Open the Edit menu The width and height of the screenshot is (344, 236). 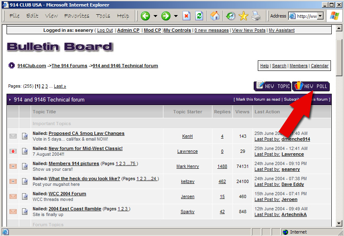[x=32, y=16]
